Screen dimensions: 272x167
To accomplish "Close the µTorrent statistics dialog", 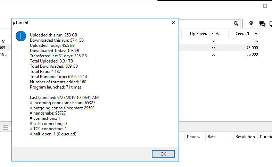I will pos(173,23).
